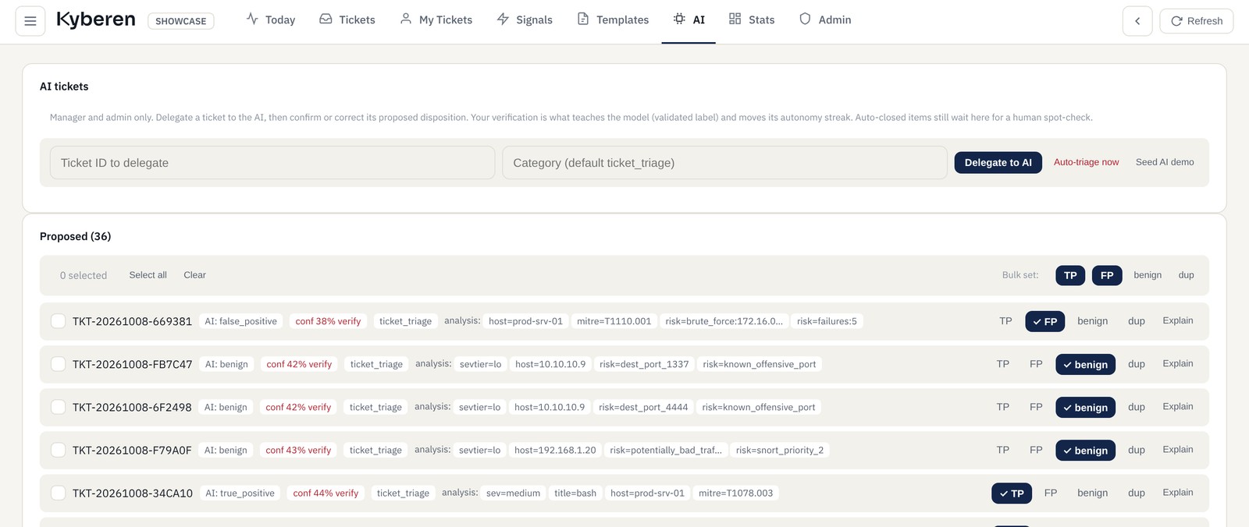Image resolution: width=1249 pixels, height=527 pixels.
Task: Check ticket TKT-20261008-34CA10 checkbox
Action: tap(58, 493)
